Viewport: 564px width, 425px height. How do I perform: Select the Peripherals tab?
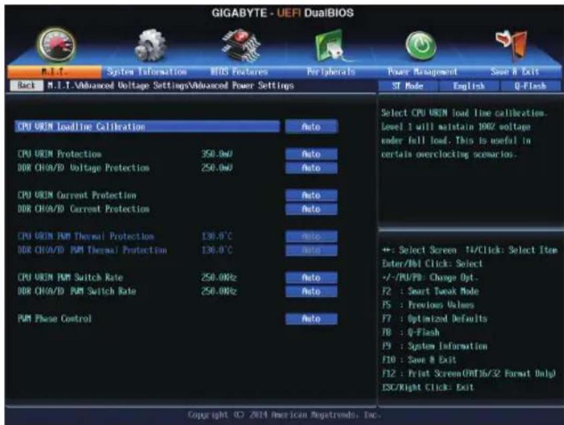point(331,72)
